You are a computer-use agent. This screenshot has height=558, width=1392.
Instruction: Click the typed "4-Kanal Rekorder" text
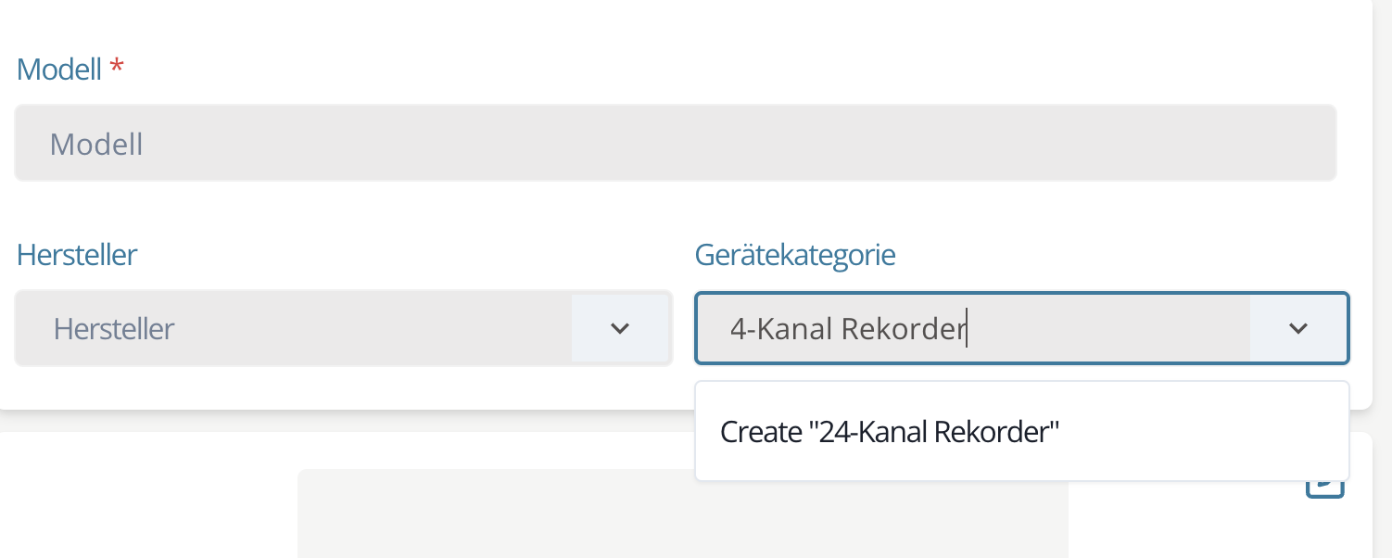(846, 328)
